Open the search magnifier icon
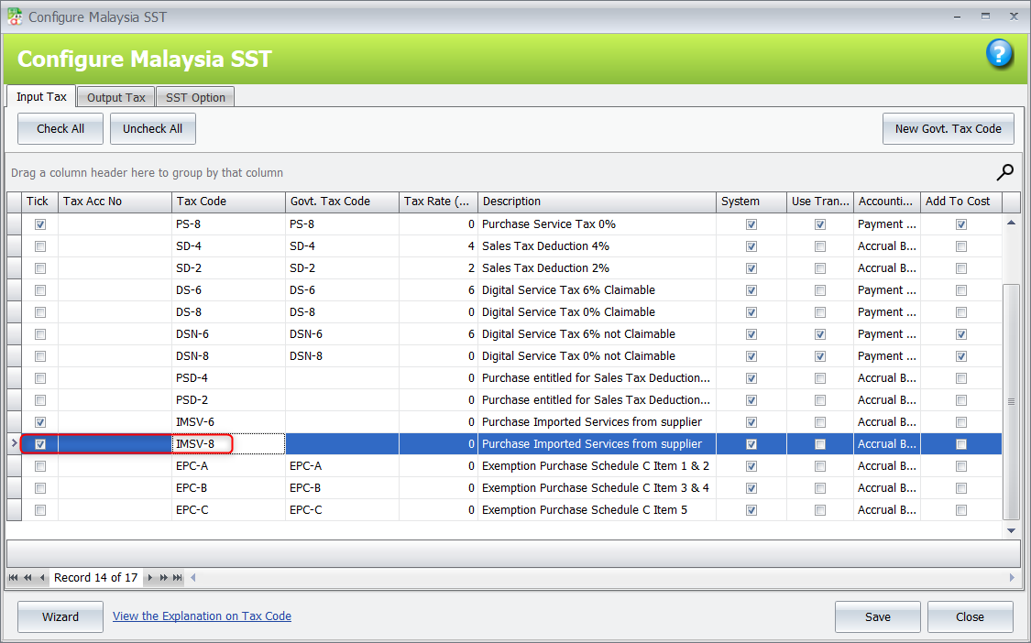This screenshot has height=643, width=1031. [1005, 172]
